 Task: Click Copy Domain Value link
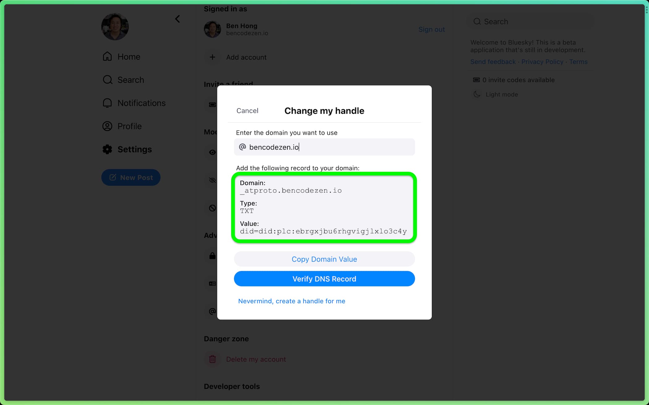click(x=324, y=259)
